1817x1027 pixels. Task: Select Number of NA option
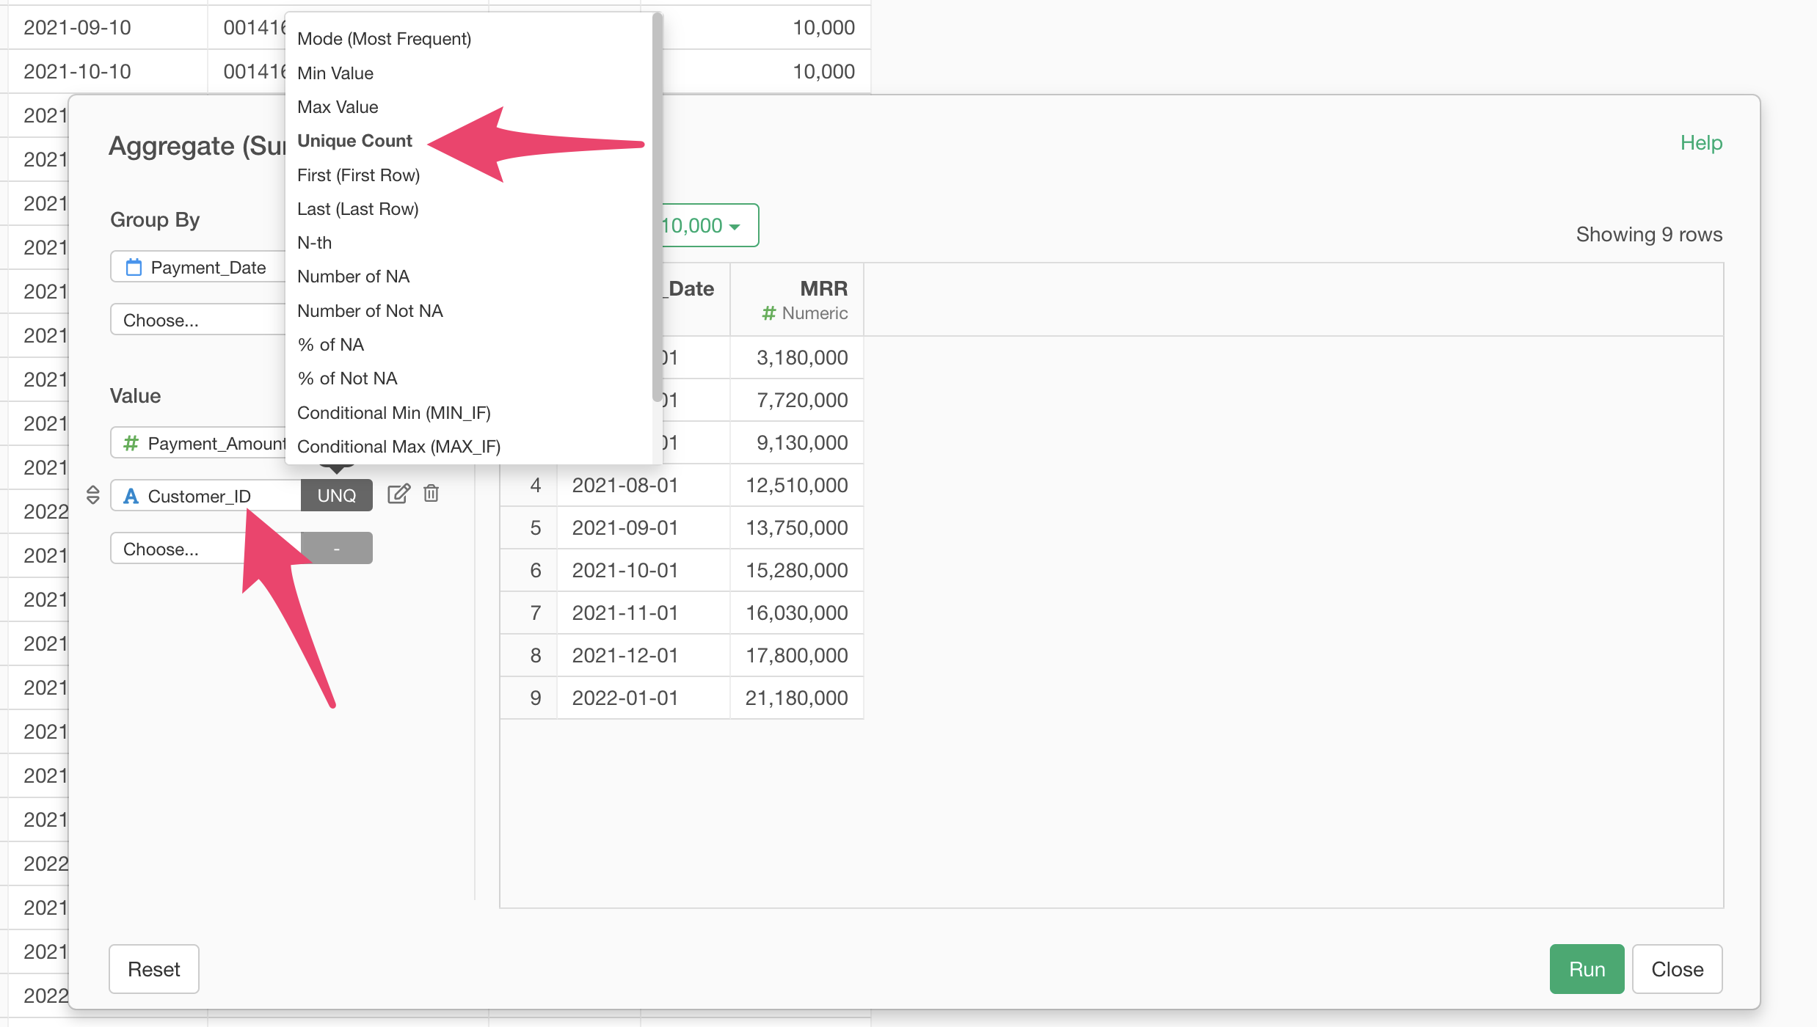click(353, 277)
